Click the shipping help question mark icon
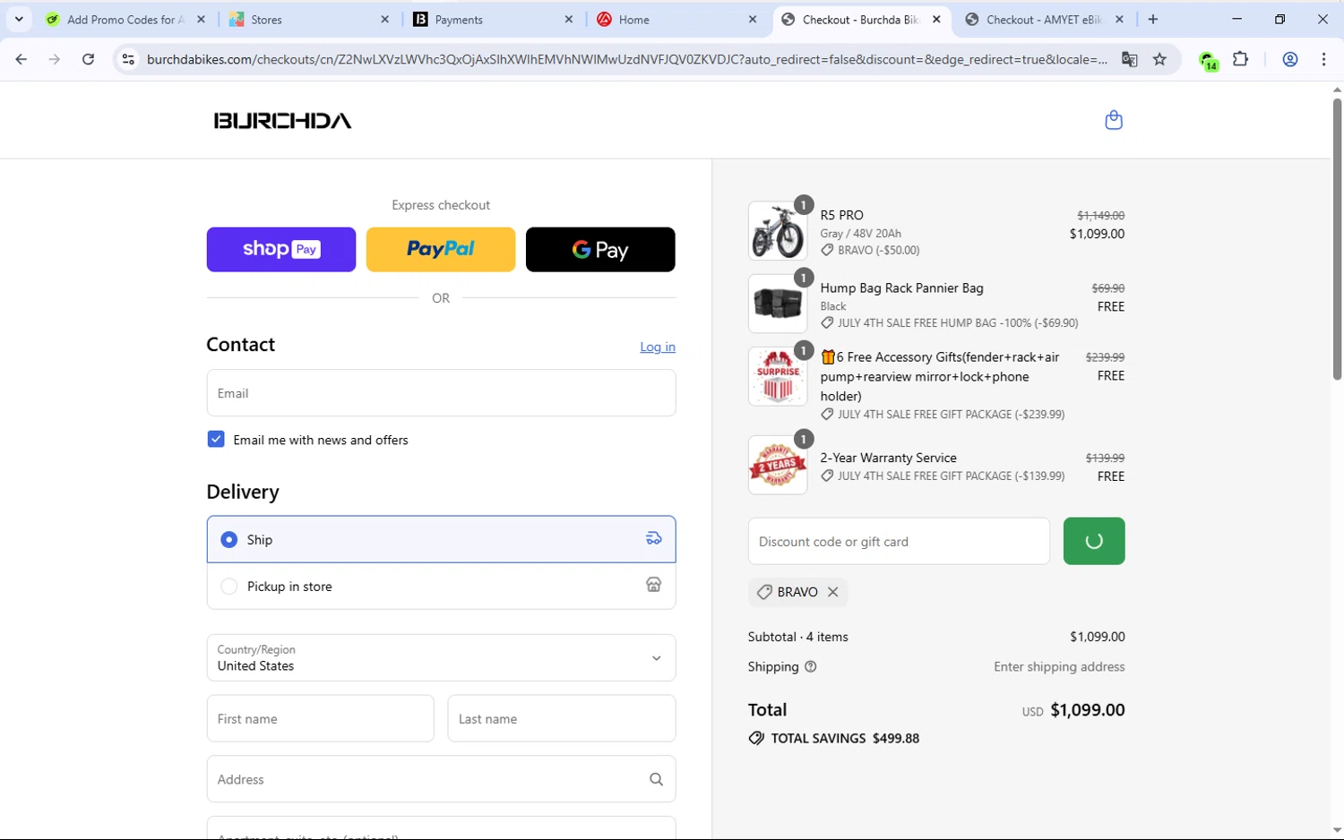Image resolution: width=1344 pixels, height=840 pixels. [811, 666]
